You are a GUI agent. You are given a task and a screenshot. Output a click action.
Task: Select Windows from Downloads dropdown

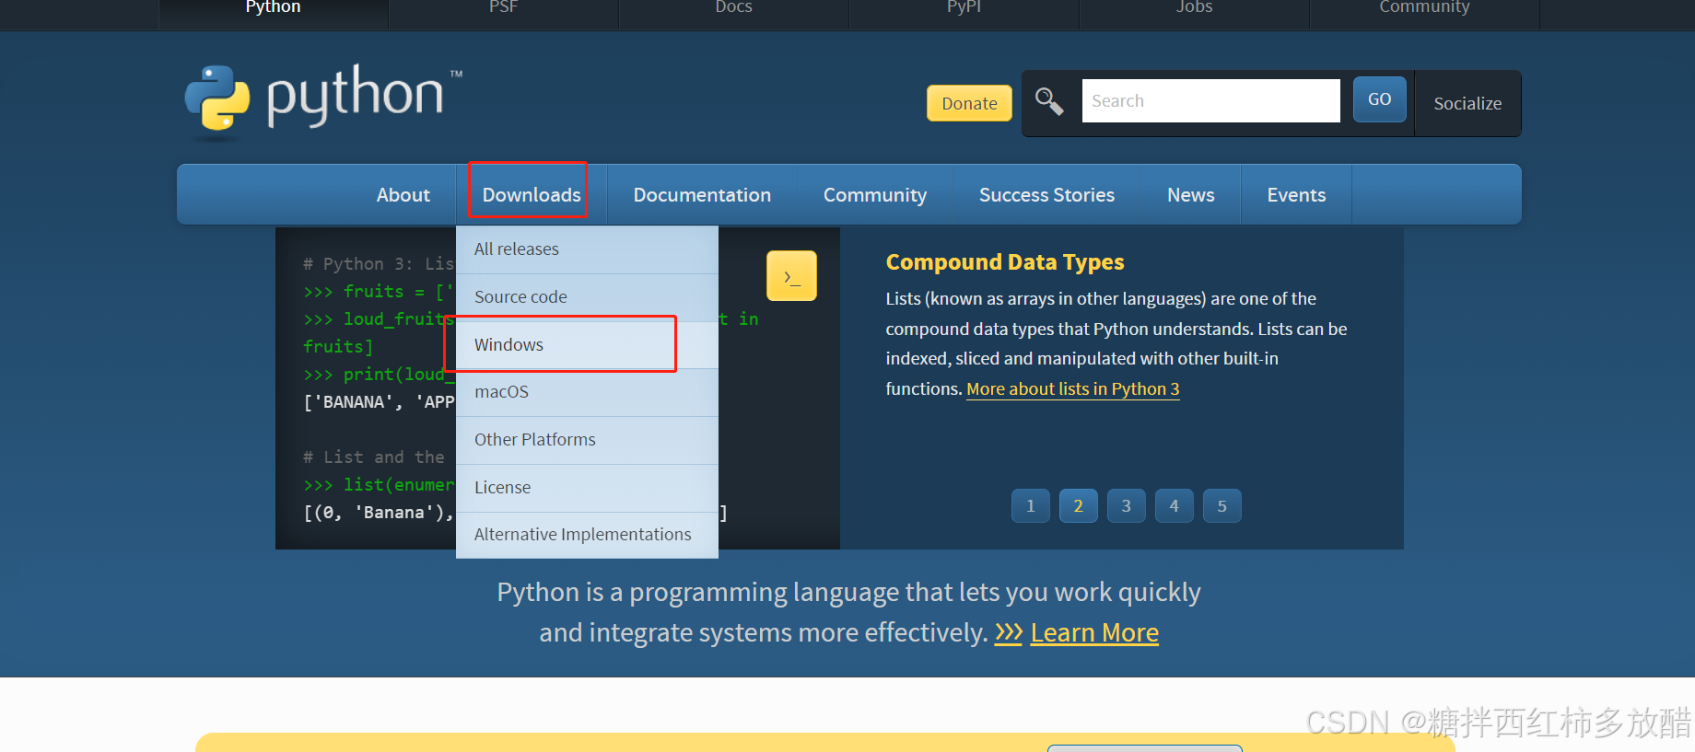(x=587, y=345)
